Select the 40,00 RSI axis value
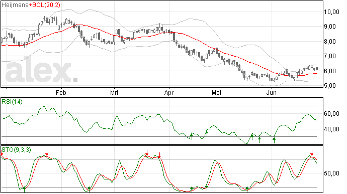Viewport: 347px width, 194px height. tap(331, 129)
